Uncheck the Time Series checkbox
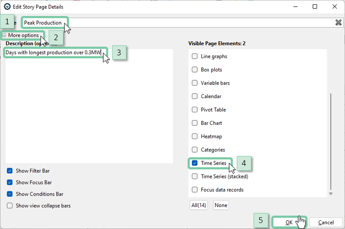This screenshot has width=345, height=229. (195, 163)
